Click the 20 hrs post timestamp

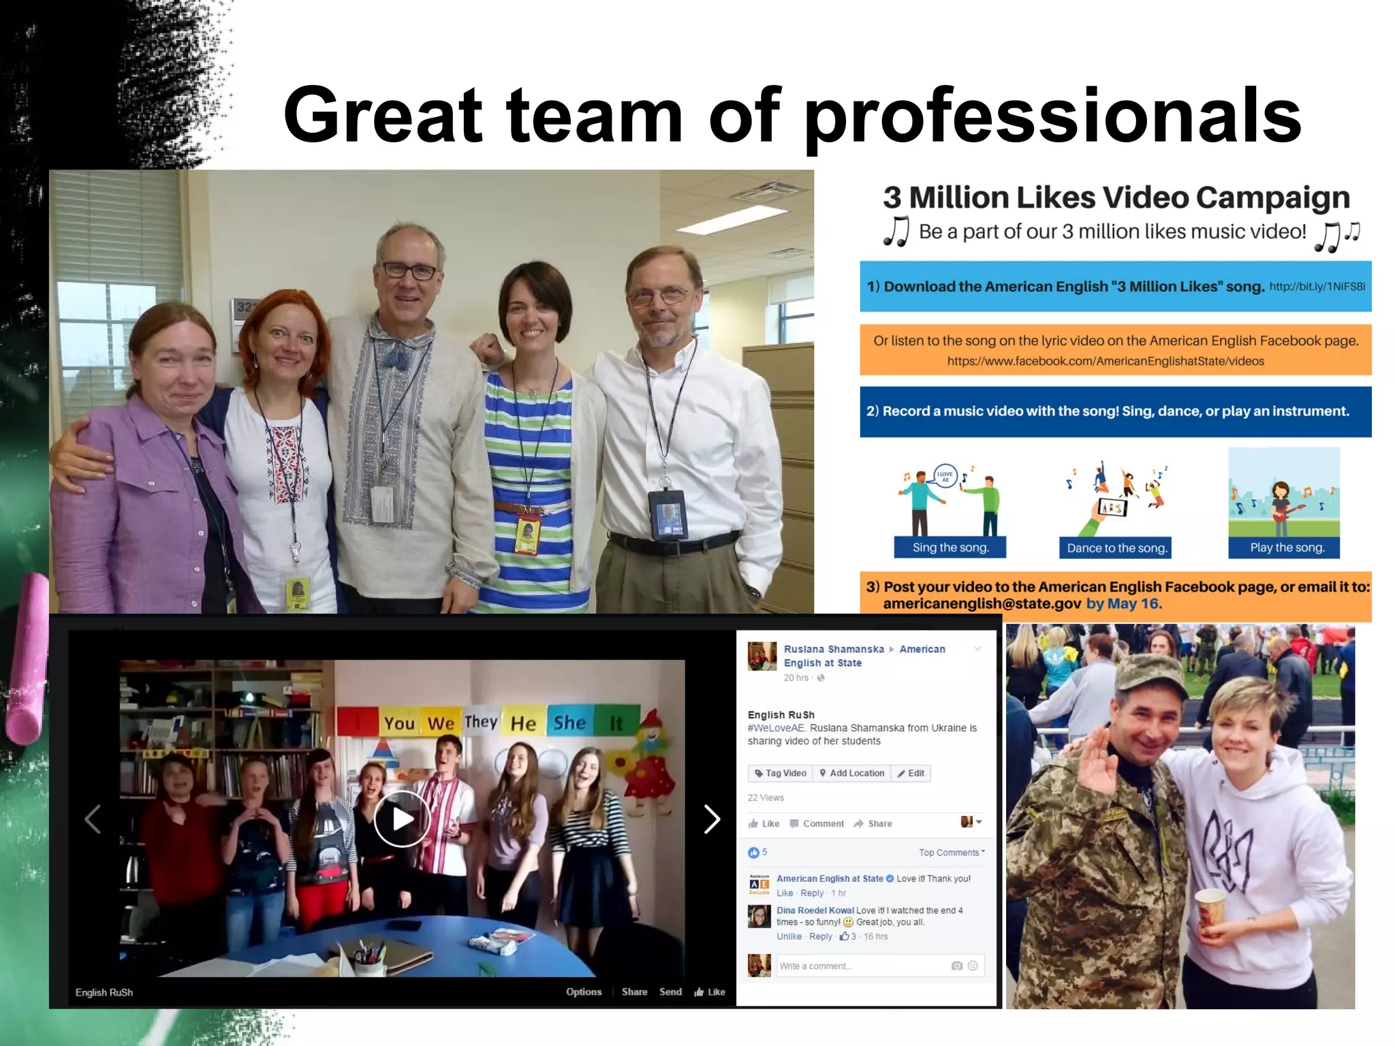[796, 678]
